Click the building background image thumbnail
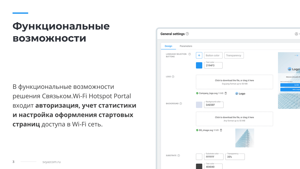 pos(245,138)
